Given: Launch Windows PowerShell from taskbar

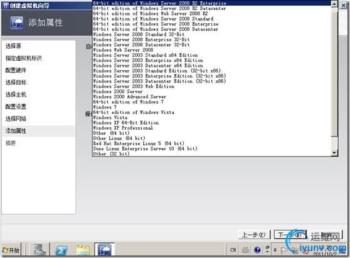Looking at the screenshot, I should (x=61, y=250).
